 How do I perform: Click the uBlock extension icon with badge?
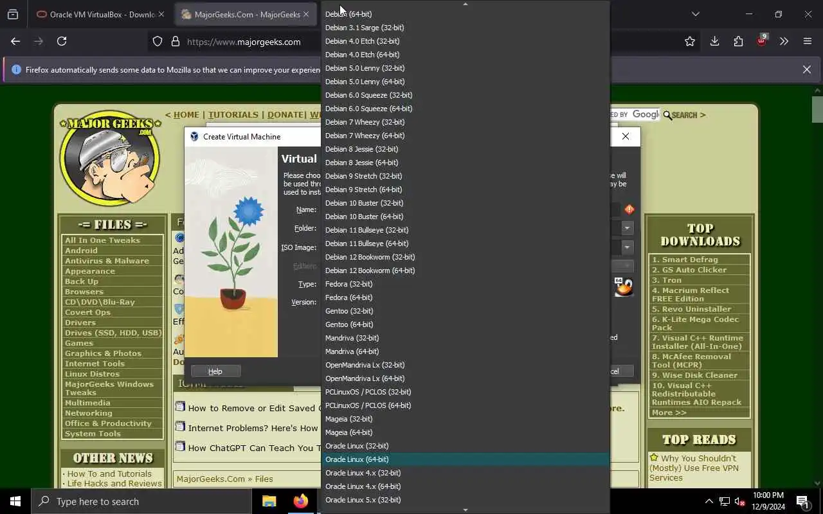(x=762, y=40)
